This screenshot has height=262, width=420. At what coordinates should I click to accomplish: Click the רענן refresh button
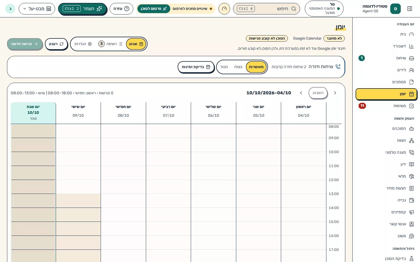tap(56, 44)
